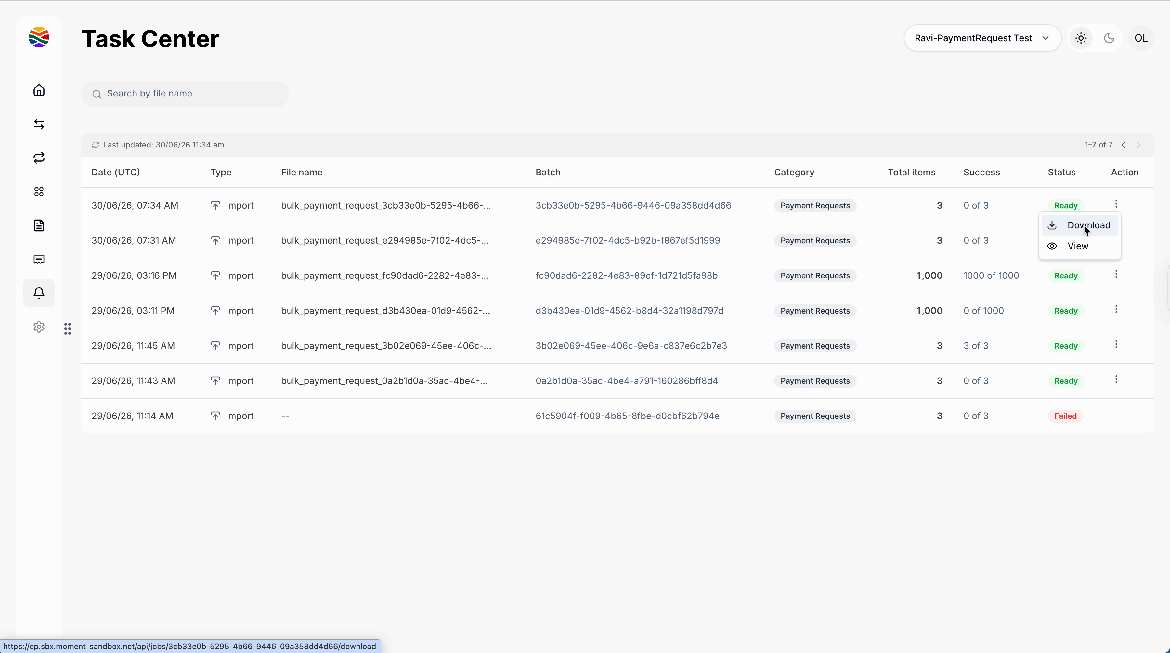The width and height of the screenshot is (1170, 653).
Task: Click batch link e294985e-7f02-4dc5-b92b-f867ef5d1999
Action: pyautogui.click(x=628, y=240)
